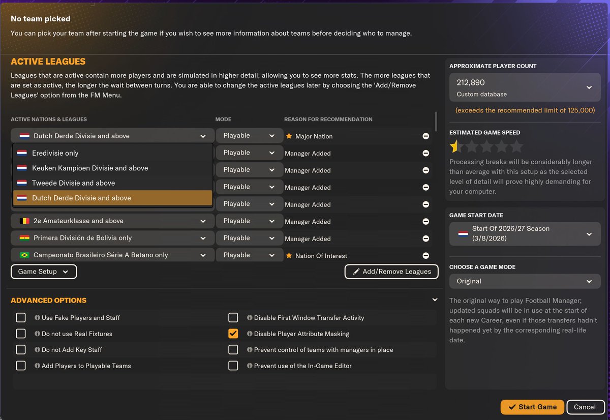The width and height of the screenshot is (610, 420).
Task: Uncheck Disable Player Attribute Masking
Action: 233,334
